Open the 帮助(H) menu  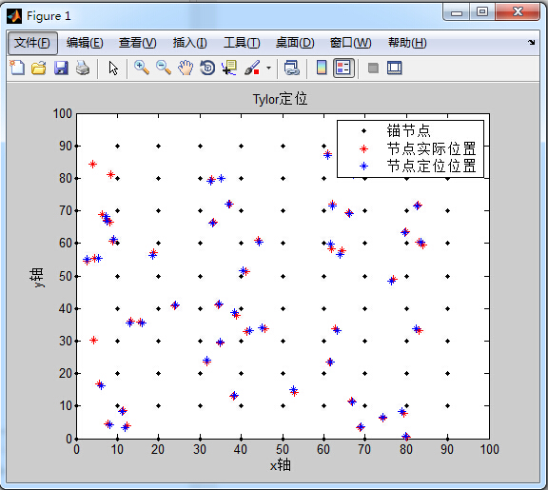point(407,43)
